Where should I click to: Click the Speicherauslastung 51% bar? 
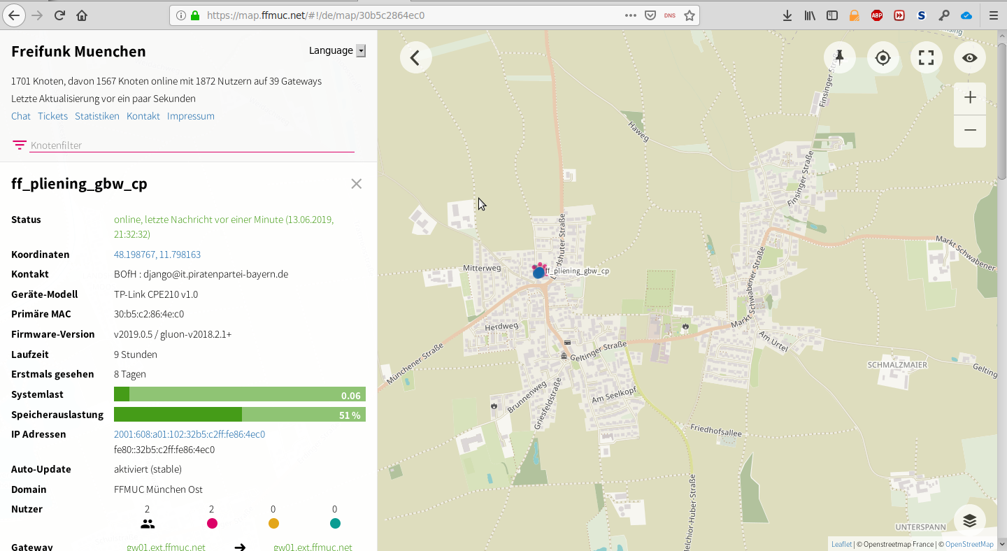pos(240,415)
